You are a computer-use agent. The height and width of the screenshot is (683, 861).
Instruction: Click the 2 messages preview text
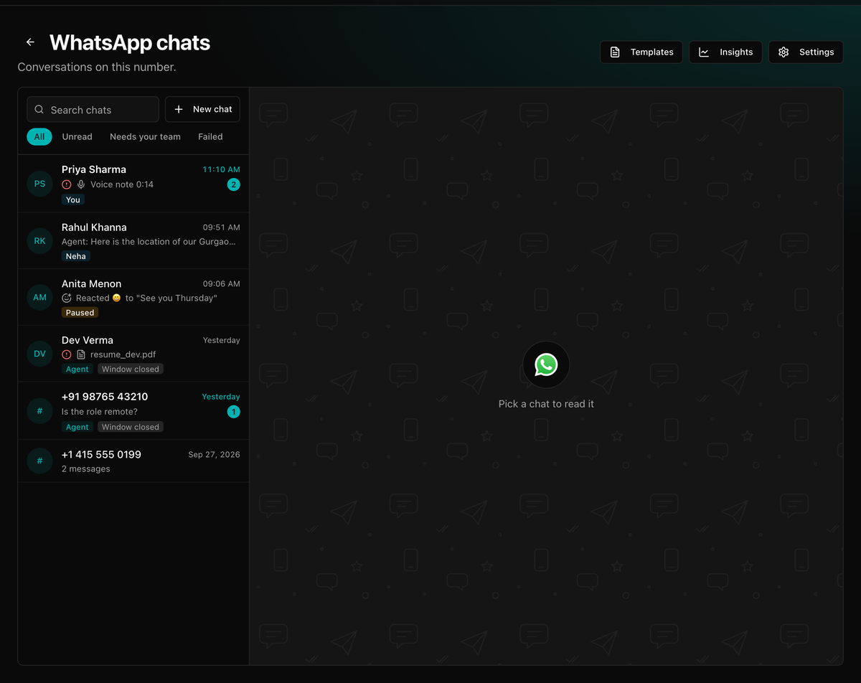tap(86, 469)
